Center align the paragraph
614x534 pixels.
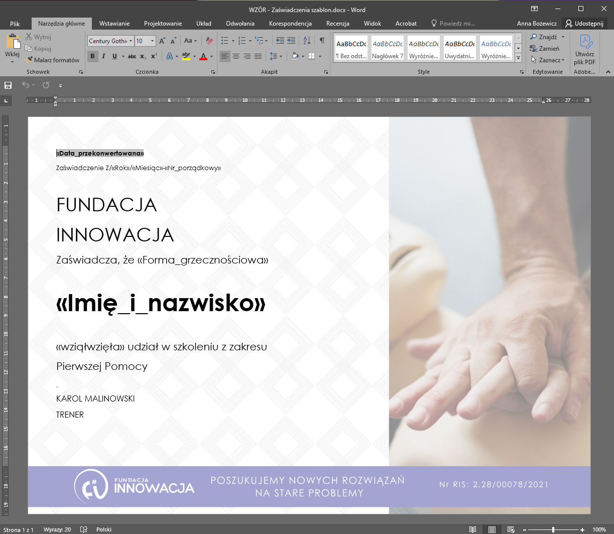coord(236,56)
